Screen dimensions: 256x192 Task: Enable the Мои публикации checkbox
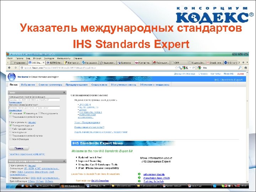click(x=10, y=139)
